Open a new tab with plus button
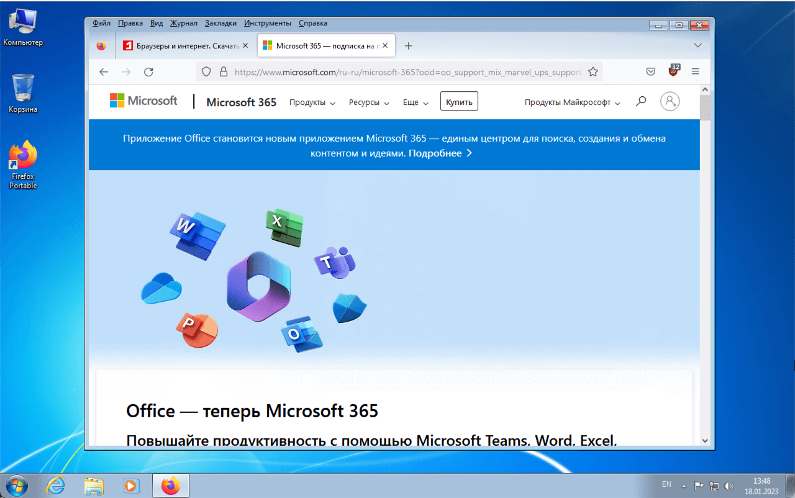 [x=408, y=46]
